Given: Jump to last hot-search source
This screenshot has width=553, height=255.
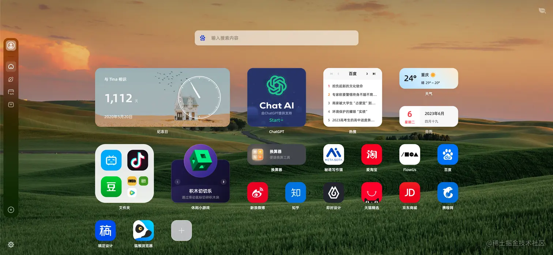Looking at the screenshot, I should pos(374,74).
